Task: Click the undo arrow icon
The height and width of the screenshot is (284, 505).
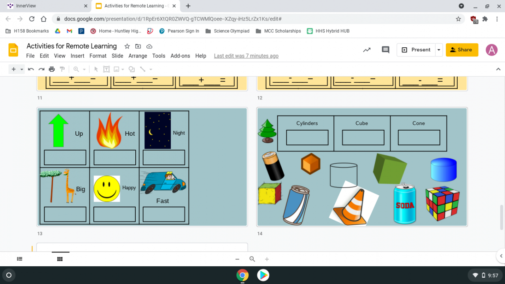Action: click(31, 69)
